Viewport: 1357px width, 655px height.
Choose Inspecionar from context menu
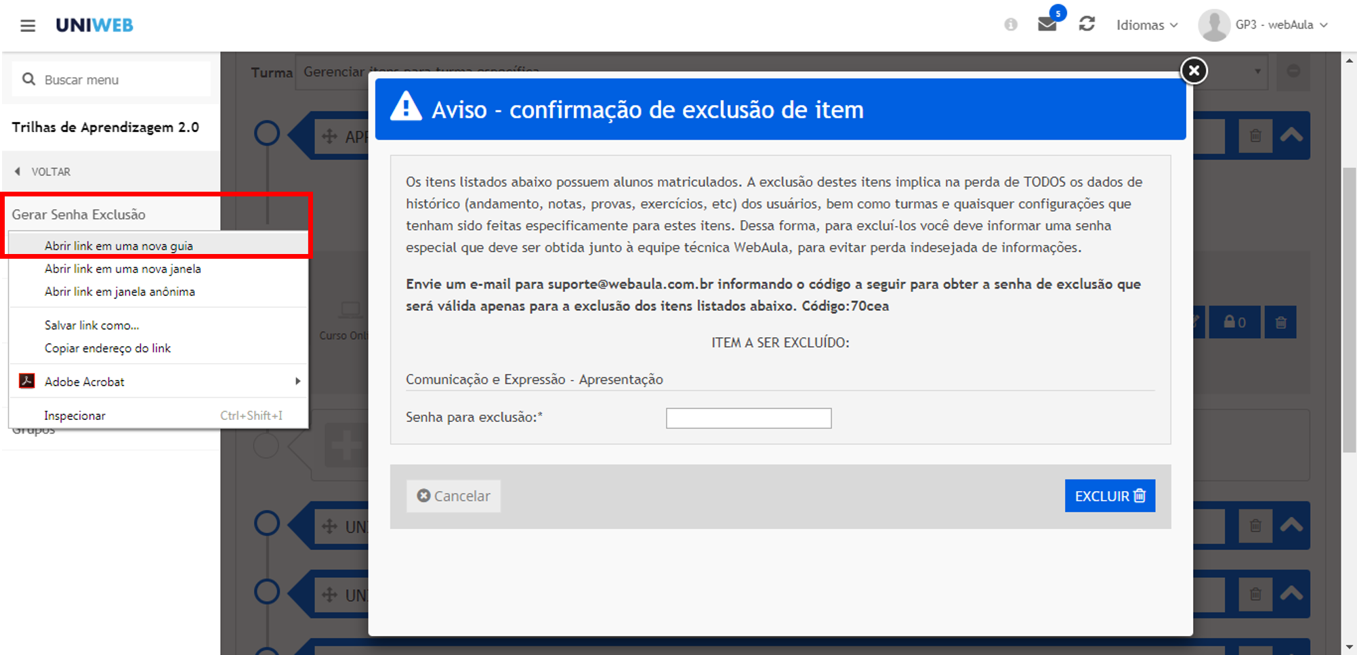[75, 415]
